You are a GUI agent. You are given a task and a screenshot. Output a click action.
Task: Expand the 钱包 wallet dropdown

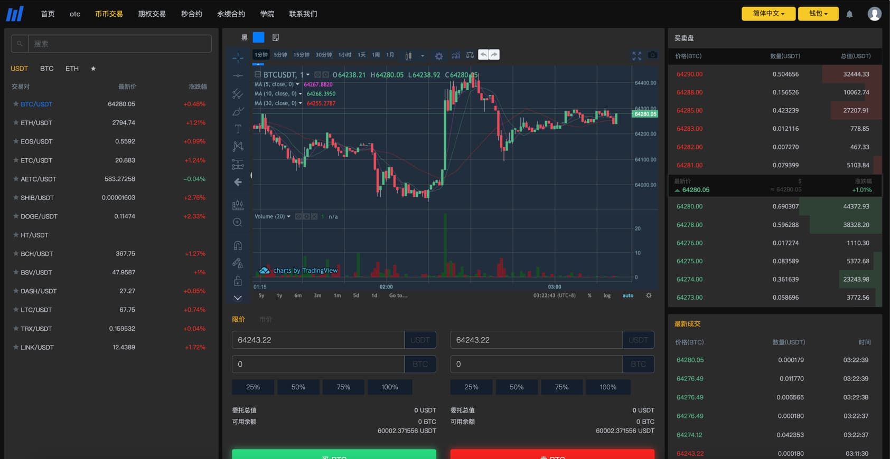point(818,14)
